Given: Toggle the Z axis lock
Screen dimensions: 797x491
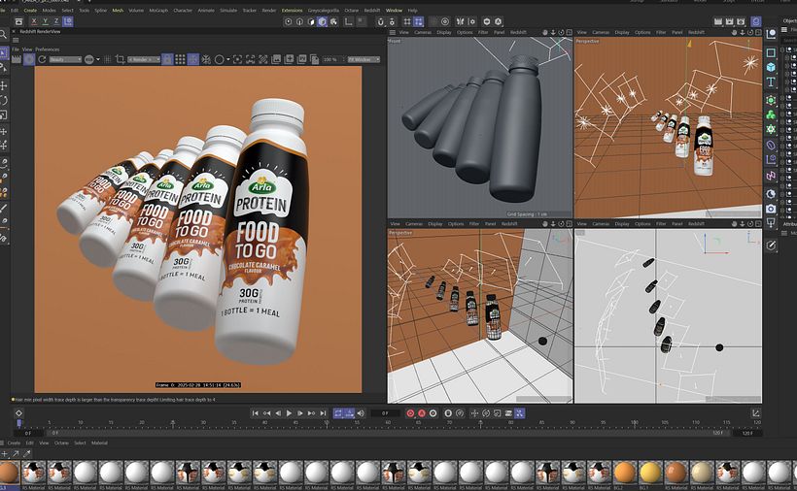Looking at the screenshot, I should coord(56,21).
